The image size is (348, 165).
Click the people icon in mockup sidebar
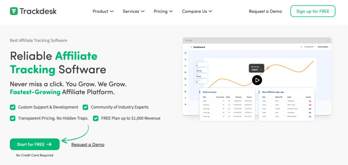tap(185, 59)
